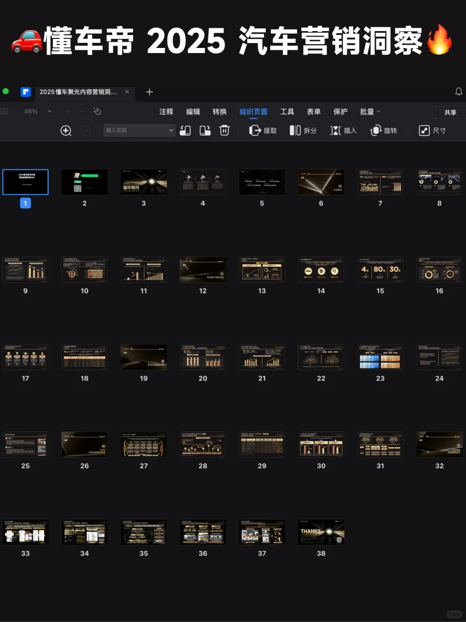
Task: Shrink thumbnails with the magnifier minus icon
Action: [85, 130]
